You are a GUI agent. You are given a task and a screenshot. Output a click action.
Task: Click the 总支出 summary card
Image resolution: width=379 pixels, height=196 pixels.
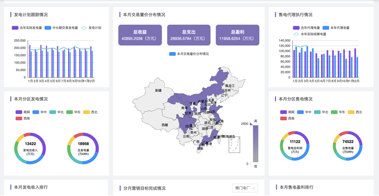coord(189,35)
